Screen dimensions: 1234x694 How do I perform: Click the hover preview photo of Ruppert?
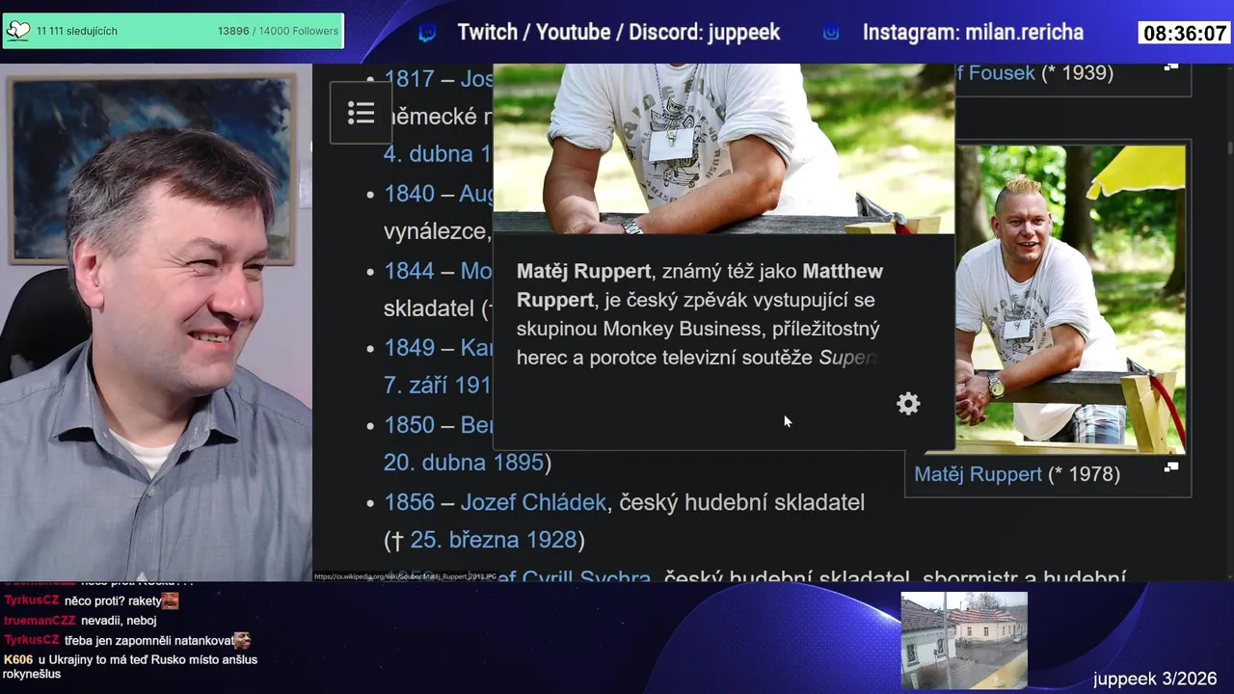tap(724, 148)
